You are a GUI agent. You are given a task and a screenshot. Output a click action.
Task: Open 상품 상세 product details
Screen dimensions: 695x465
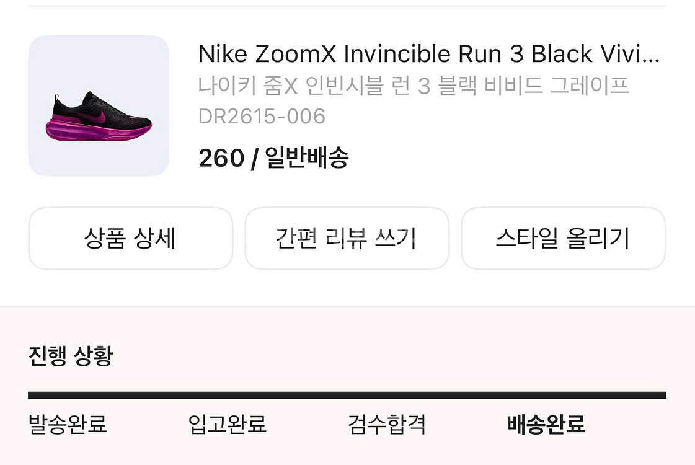point(130,239)
